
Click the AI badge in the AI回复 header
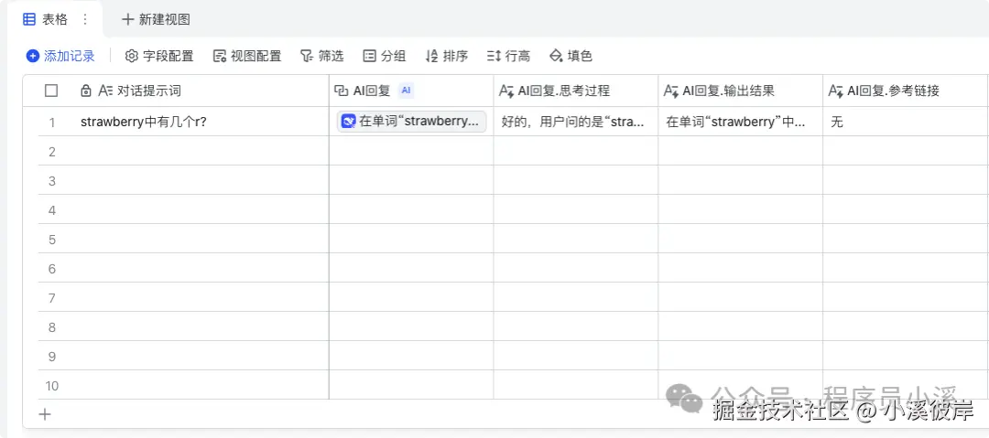407,91
